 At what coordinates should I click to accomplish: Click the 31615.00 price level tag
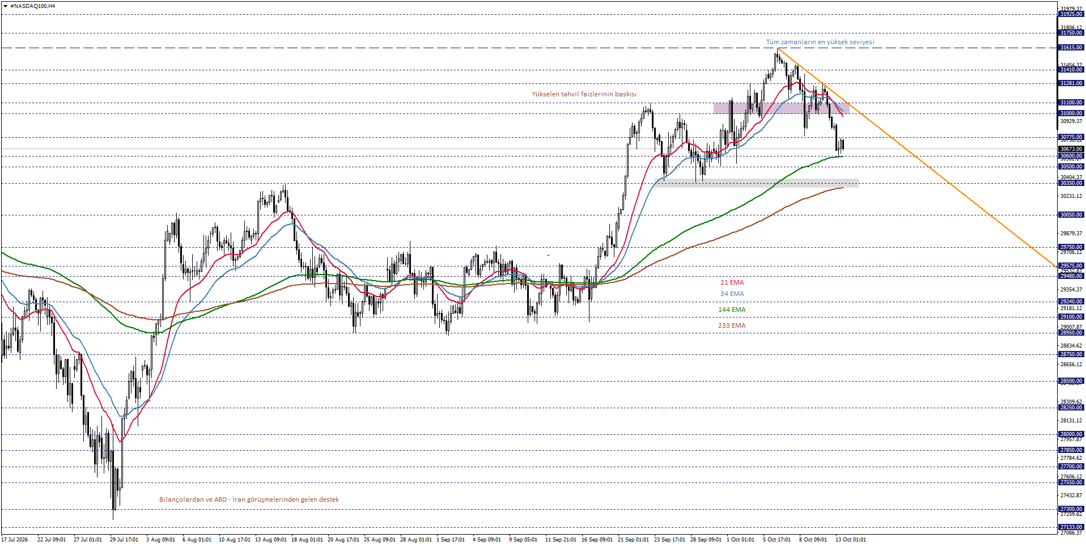click(x=1071, y=48)
